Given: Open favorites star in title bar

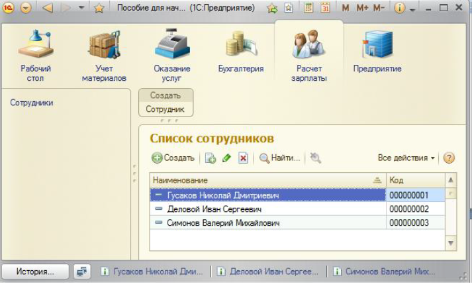Looking at the screenshot, I should point(99,8).
